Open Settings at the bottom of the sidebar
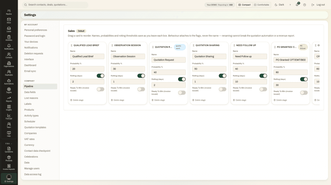The width and height of the screenshot is (331, 185). pos(9,179)
